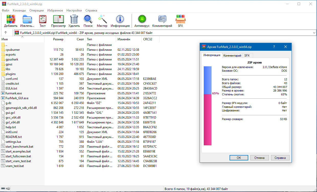Select the exports folder name
This screenshot has width=317, height=192.
click(11, 55)
